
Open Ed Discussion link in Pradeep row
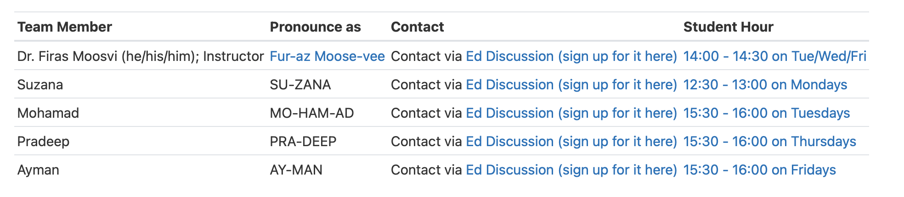(571, 142)
